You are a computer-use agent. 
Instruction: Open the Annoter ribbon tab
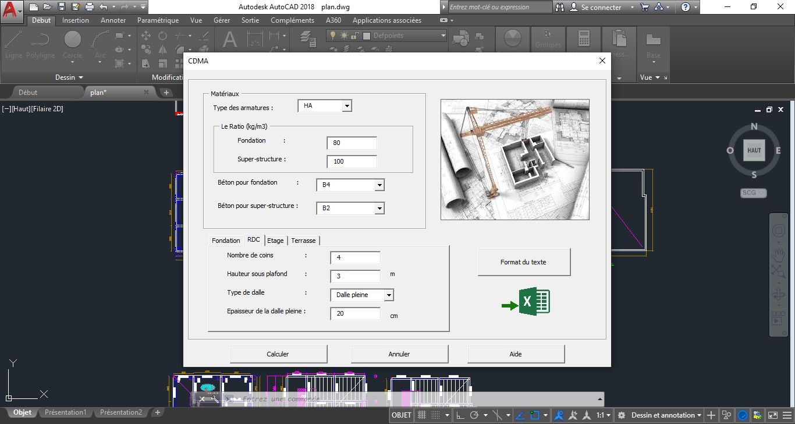[113, 20]
